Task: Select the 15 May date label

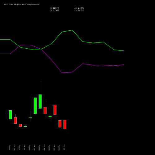Action: pos(49,148)
